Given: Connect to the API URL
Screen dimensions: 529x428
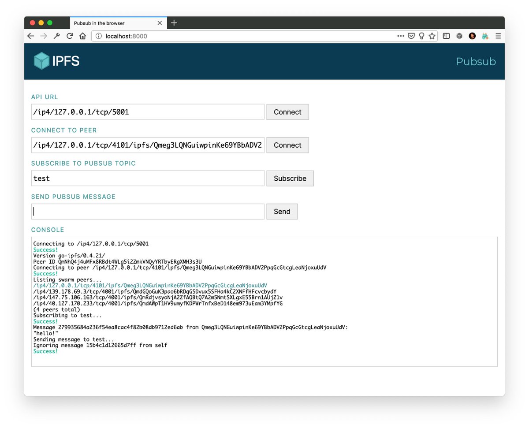Looking at the screenshot, I should click(x=287, y=112).
